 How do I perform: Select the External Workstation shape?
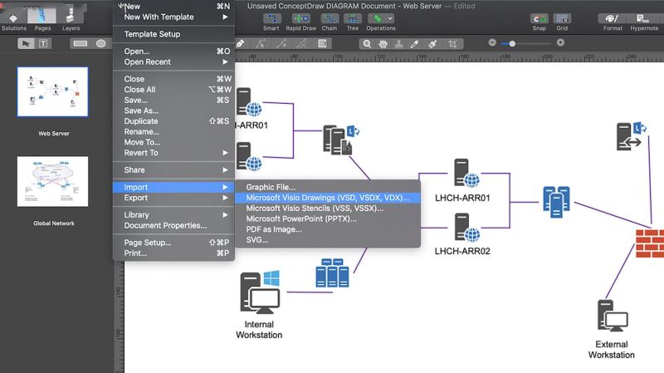coord(613,316)
